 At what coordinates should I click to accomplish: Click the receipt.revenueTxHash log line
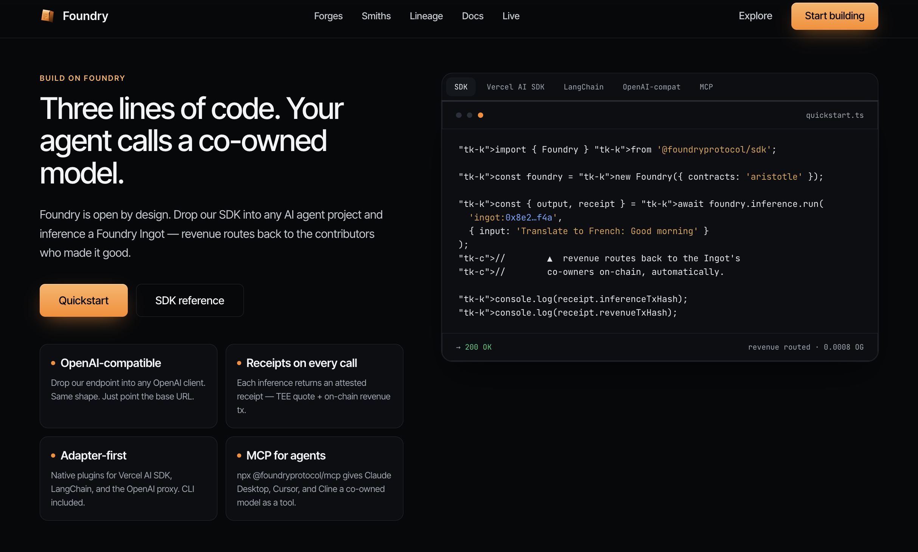[568, 313]
